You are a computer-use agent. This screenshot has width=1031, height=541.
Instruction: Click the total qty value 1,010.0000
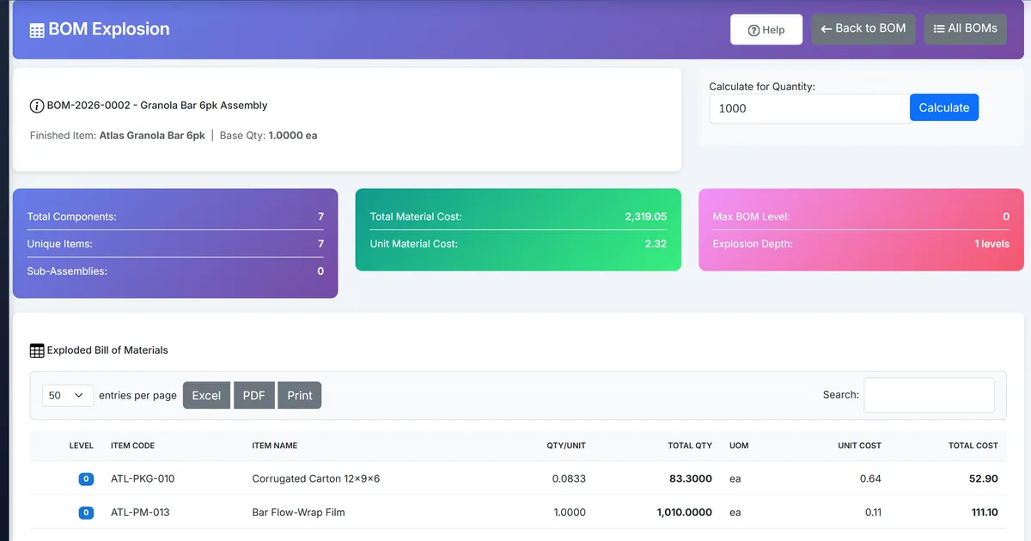[685, 513]
